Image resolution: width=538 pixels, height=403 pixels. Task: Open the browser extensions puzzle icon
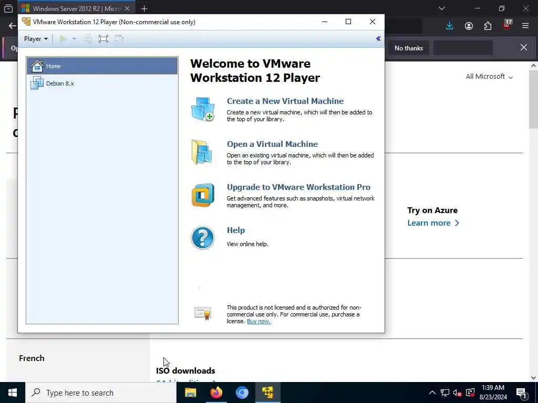(488, 26)
